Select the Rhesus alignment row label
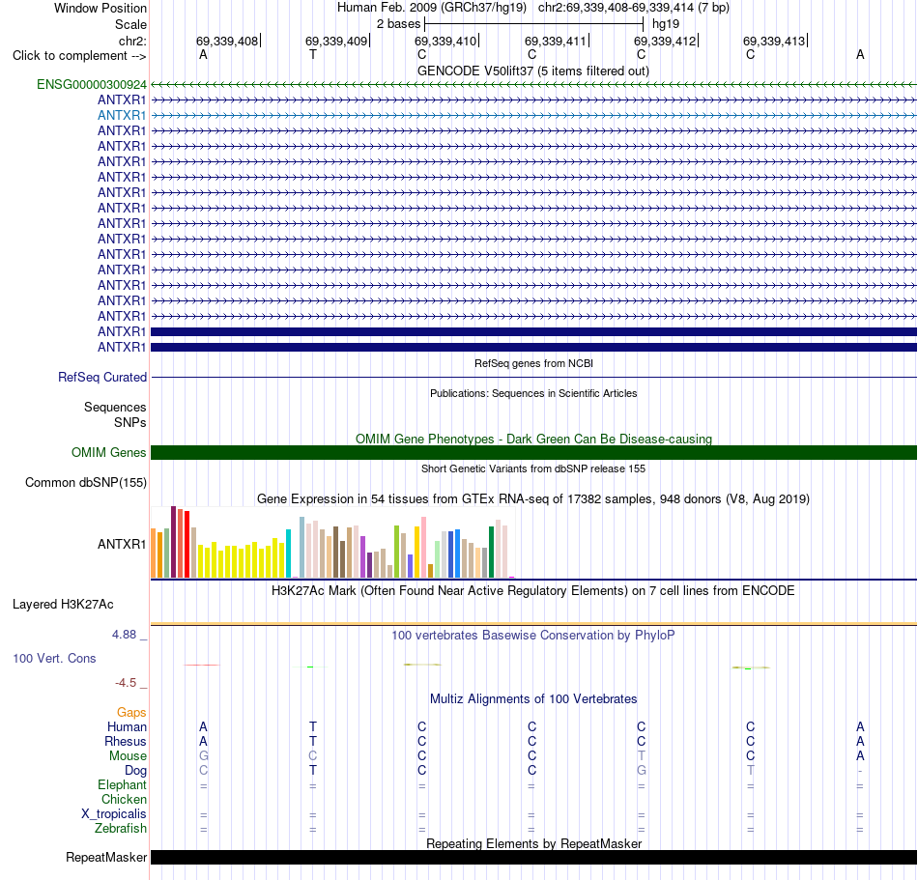 126,741
